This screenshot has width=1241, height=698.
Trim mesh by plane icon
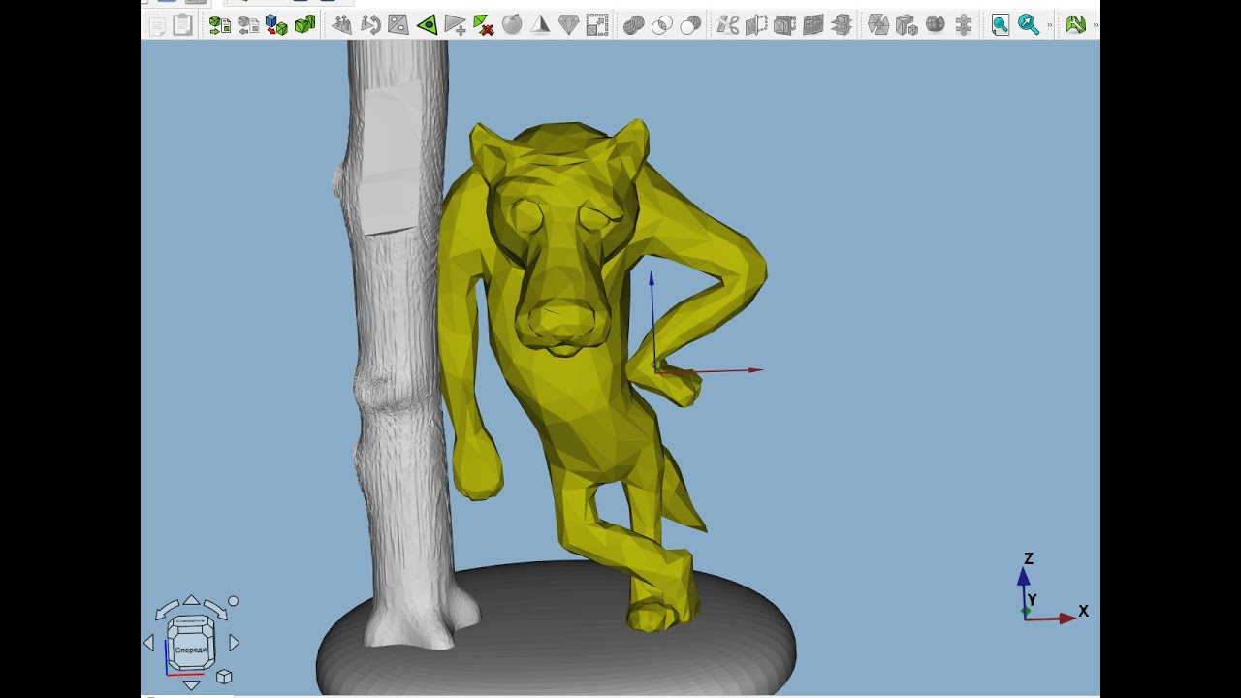click(784, 25)
